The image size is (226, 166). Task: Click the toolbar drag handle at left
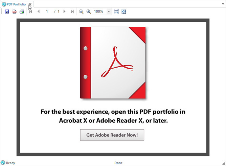2,11
